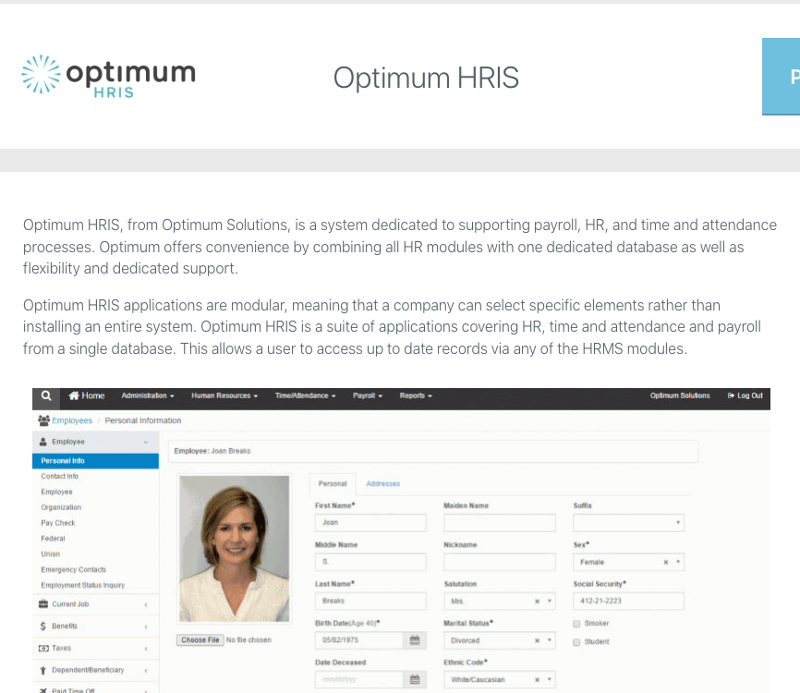Open the Birth Date calendar picker
800x693 pixels.
click(415, 640)
